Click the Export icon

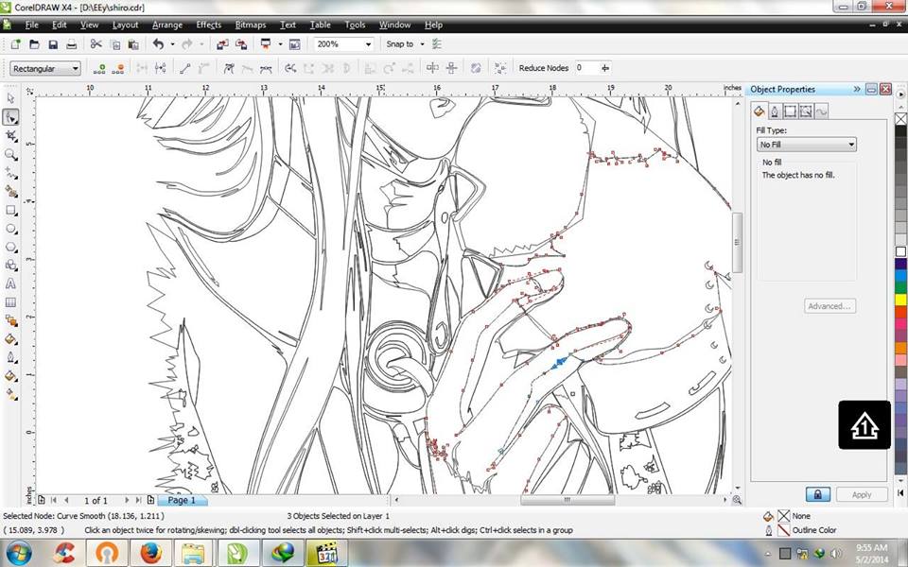tap(241, 44)
